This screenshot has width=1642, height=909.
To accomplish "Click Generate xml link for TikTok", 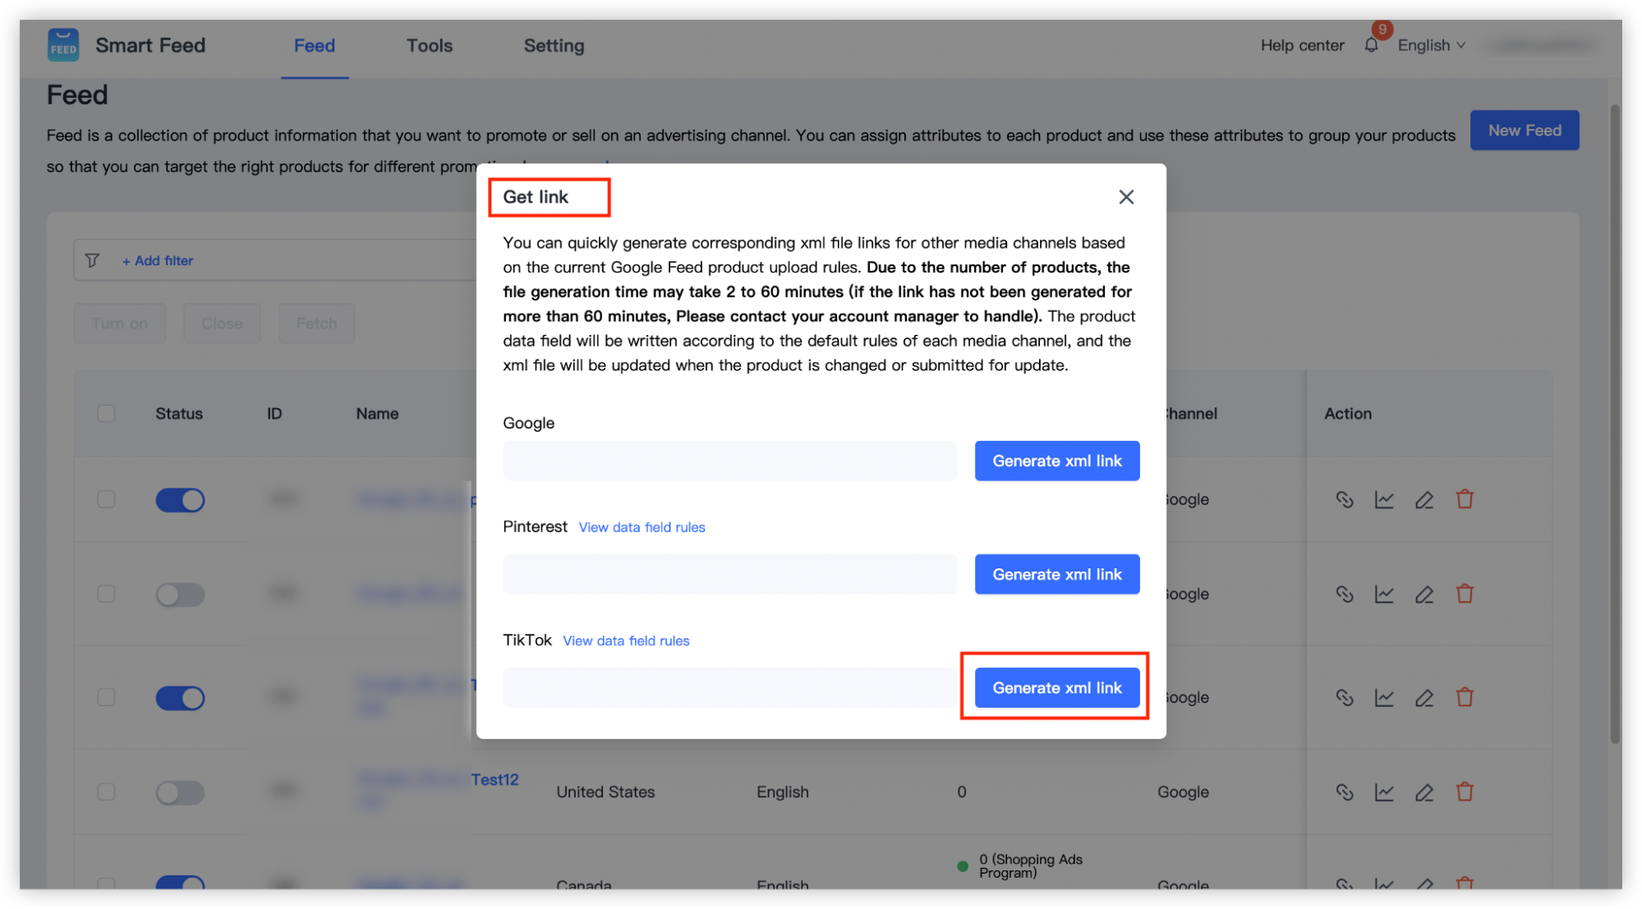I will [1056, 687].
